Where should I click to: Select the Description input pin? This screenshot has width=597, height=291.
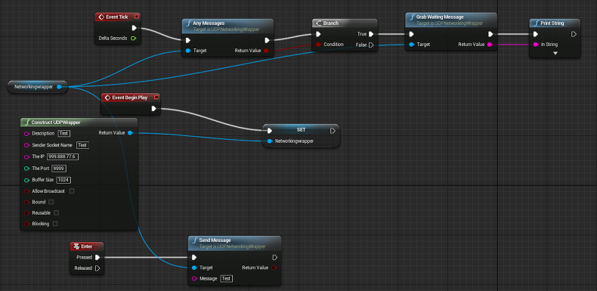click(x=26, y=134)
